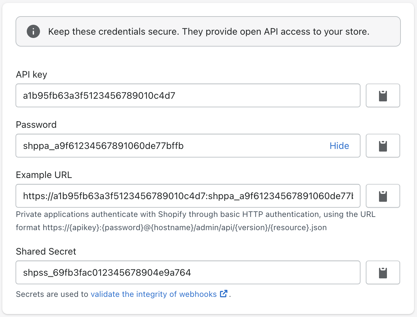Open the validate the integrity of webhooks link

[x=154, y=294]
